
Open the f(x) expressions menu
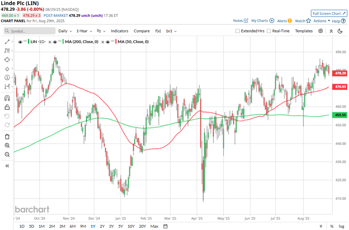(x=158, y=31)
